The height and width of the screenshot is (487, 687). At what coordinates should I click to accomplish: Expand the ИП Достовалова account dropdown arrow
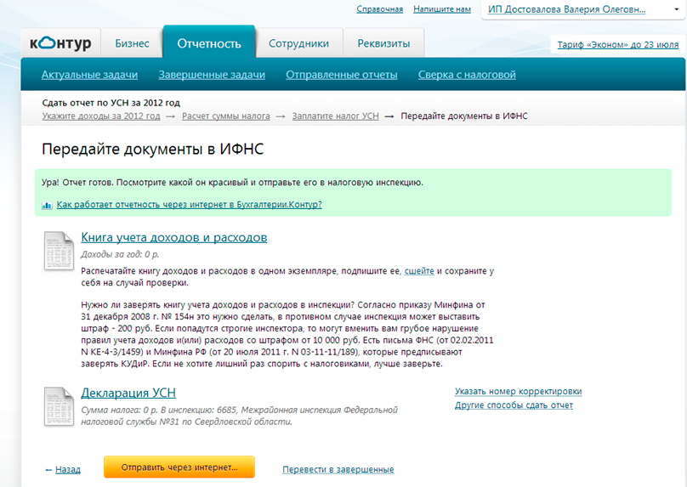[x=676, y=9]
